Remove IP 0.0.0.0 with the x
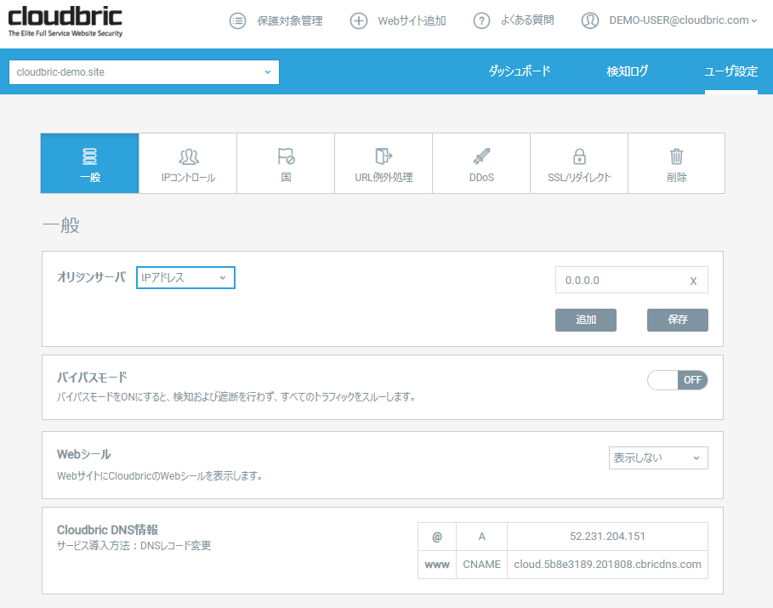 pos(693,281)
